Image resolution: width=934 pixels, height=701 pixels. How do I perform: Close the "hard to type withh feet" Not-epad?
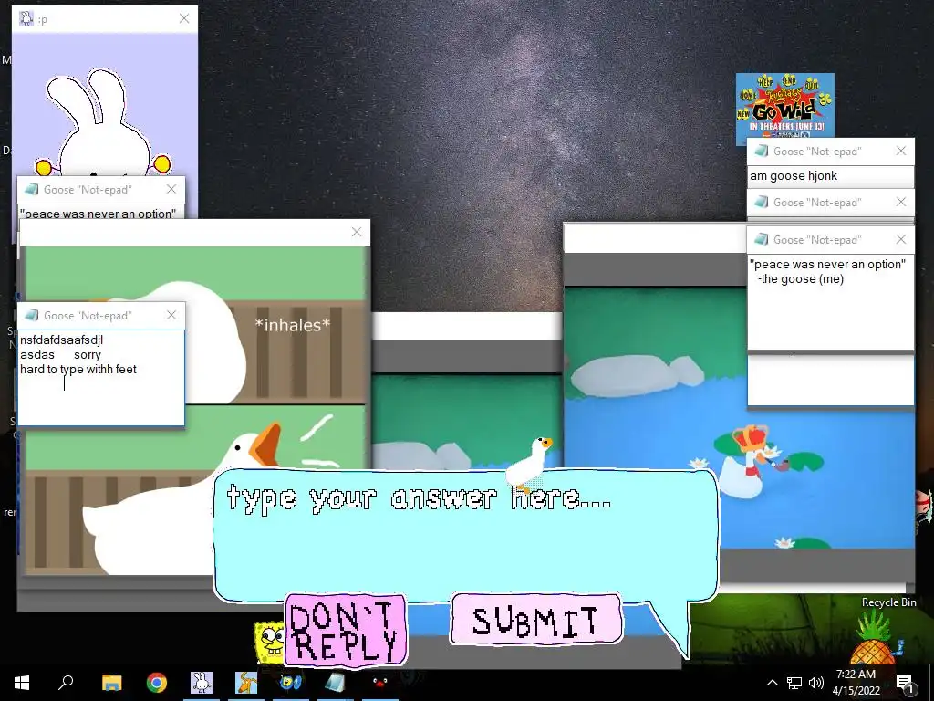171,315
